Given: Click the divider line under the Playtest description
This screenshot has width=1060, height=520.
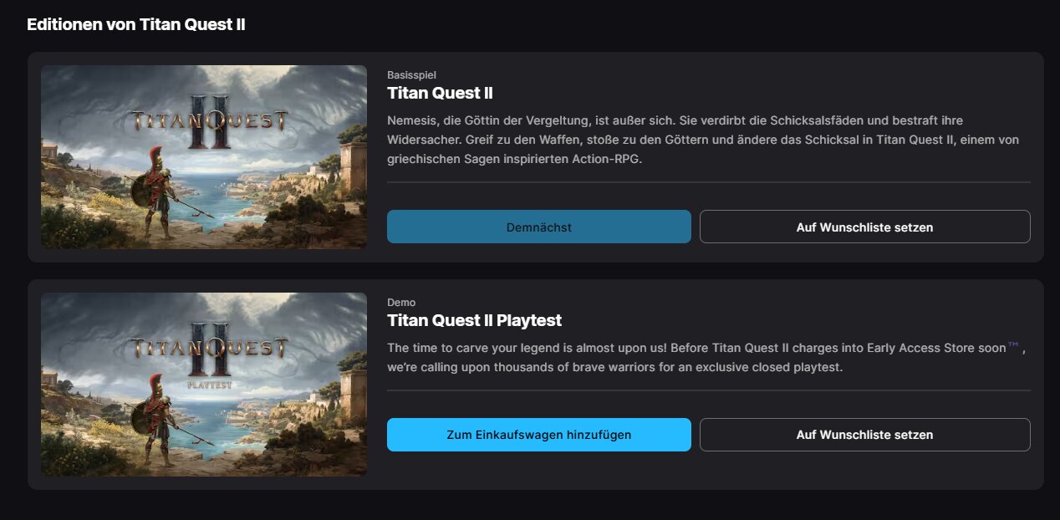Looking at the screenshot, I should [708, 390].
